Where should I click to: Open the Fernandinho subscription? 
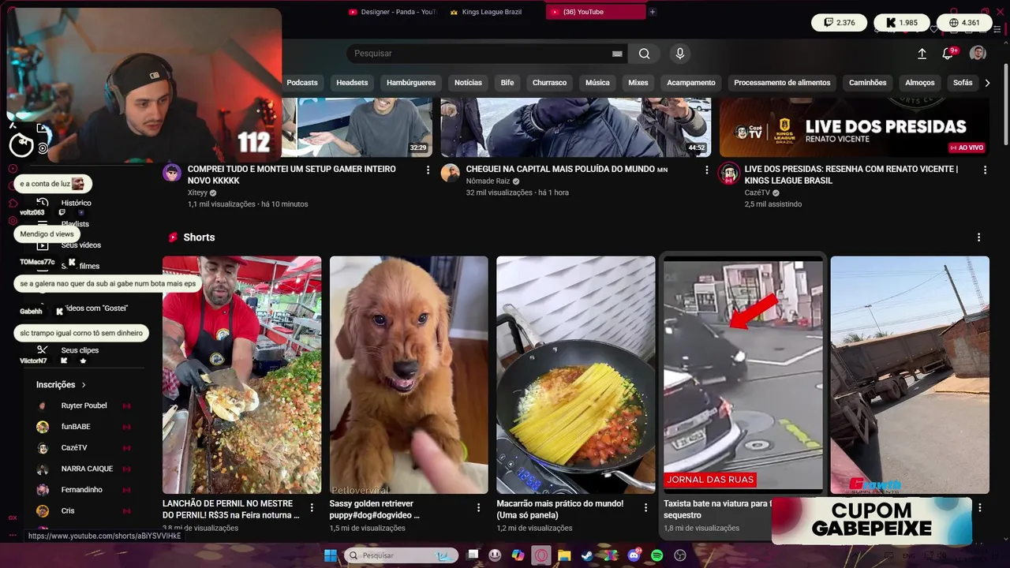(82, 490)
